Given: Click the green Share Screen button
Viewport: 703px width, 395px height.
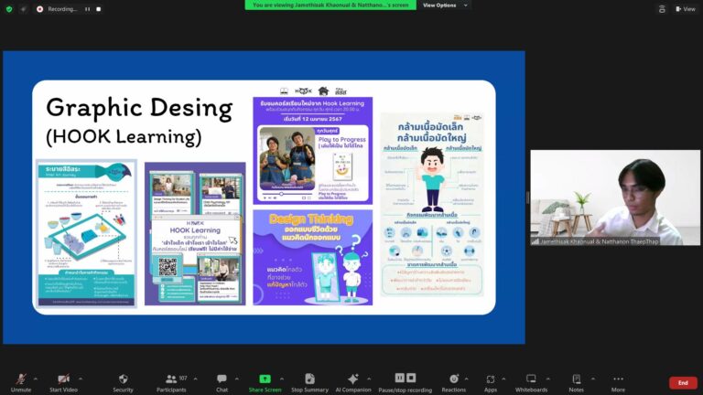Looking at the screenshot, I should coord(265,383).
